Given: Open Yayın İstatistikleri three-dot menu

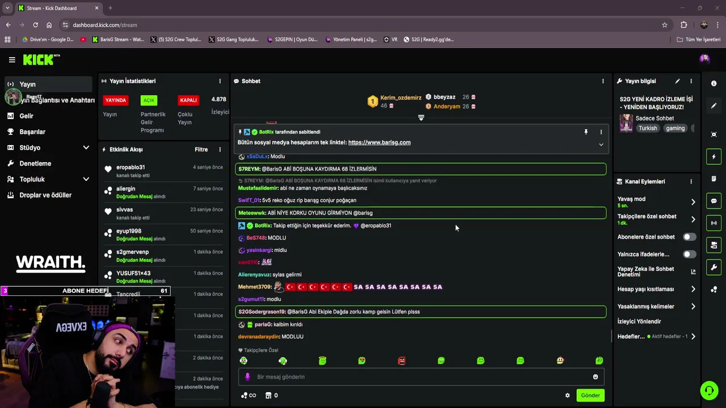Looking at the screenshot, I should coord(220,81).
